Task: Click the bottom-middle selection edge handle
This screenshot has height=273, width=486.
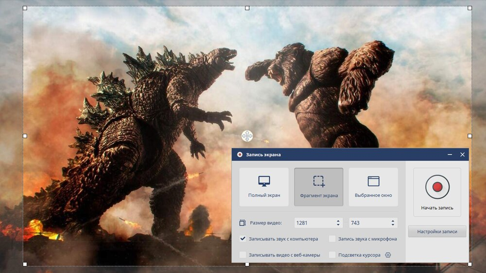Action: 247,264
